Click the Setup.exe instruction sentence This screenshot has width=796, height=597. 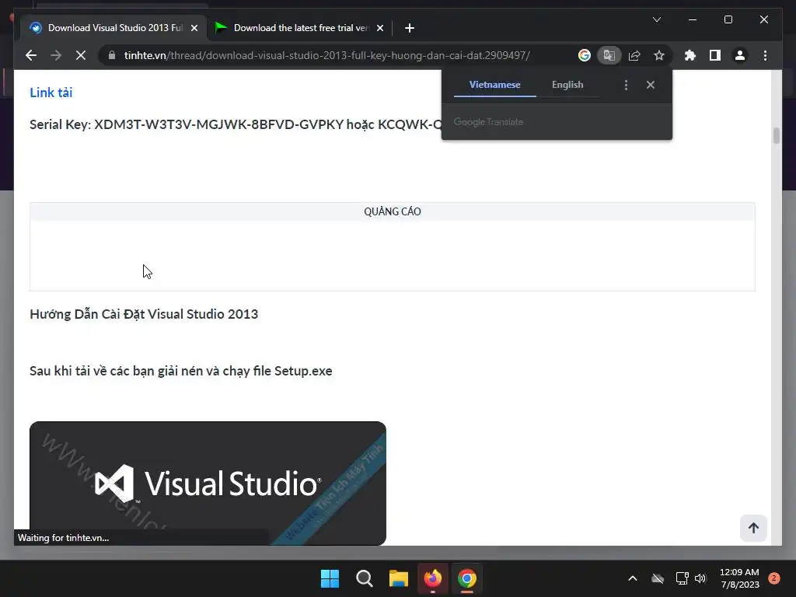(x=180, y=371)
